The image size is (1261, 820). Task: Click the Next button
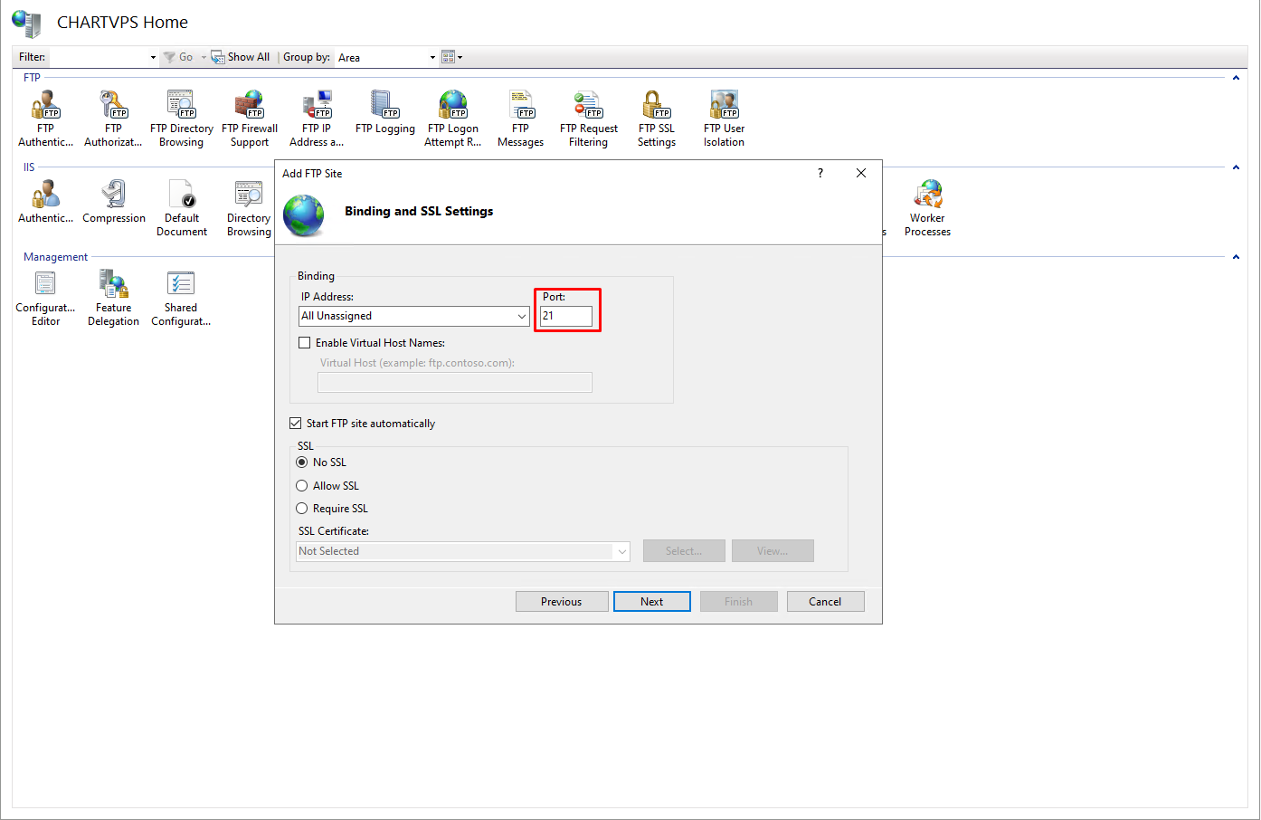(x=651, y=602)
